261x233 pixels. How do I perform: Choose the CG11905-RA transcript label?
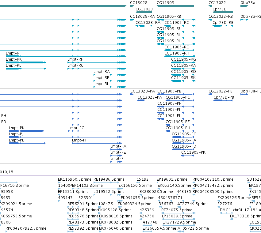[183, 66]
